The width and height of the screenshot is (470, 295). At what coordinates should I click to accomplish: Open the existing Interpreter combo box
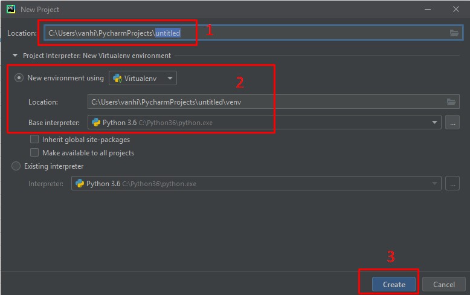(x=256, y=184)
